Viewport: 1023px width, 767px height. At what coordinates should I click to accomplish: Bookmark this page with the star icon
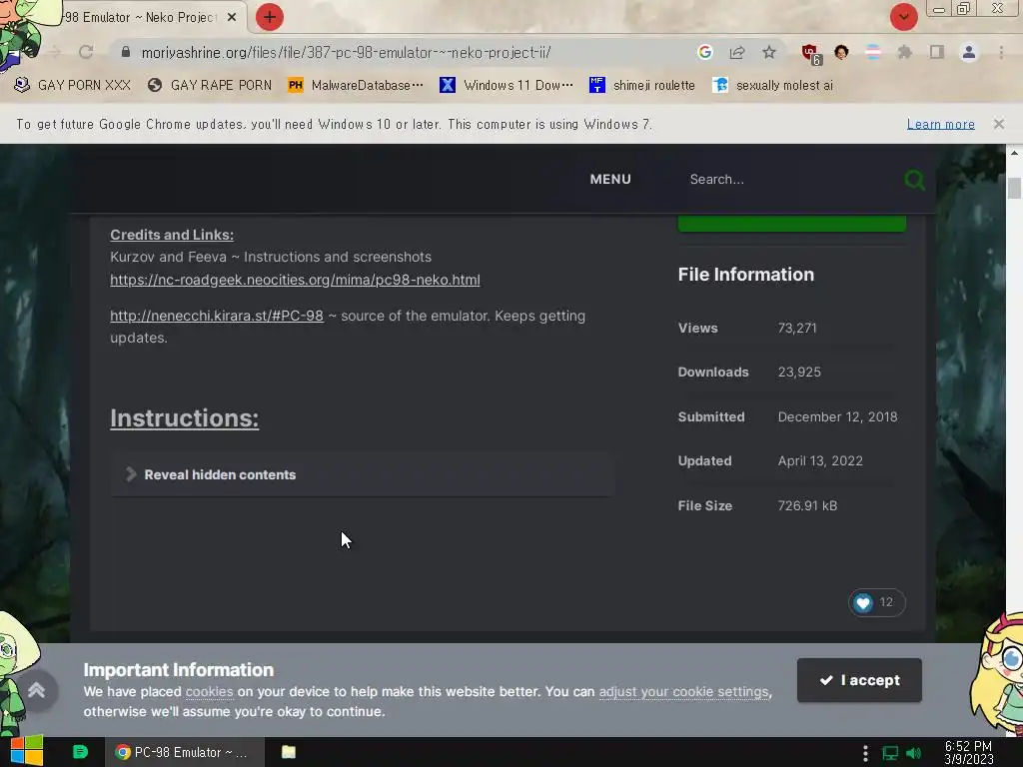[x=769, y=52]
